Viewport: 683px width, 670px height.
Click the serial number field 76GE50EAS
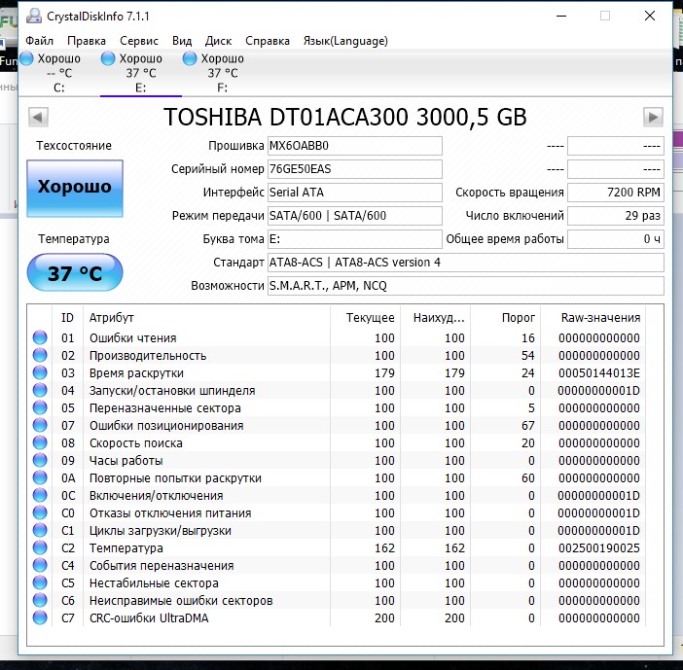354,169
